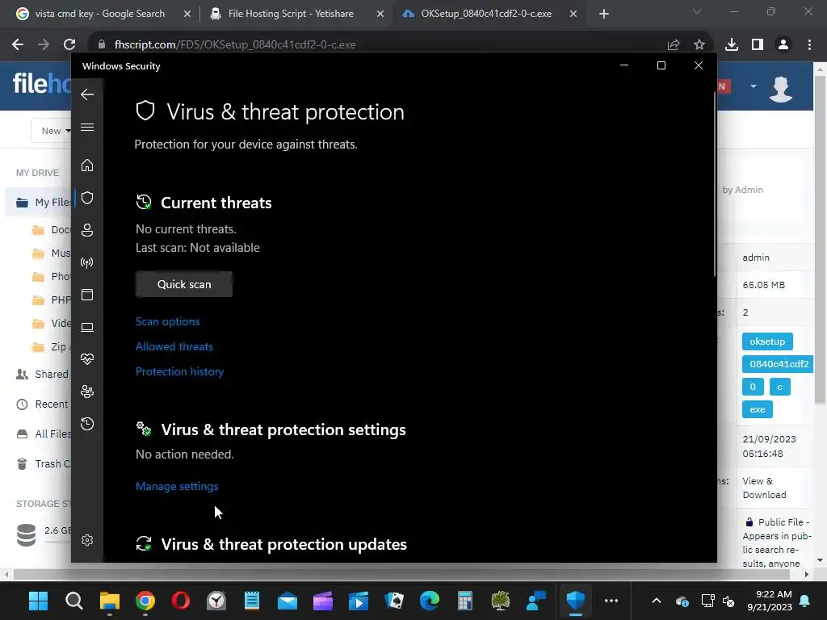Open a new Chrome tab
Viewport: 827px width, 620px height.
click(x=604, y=15)
